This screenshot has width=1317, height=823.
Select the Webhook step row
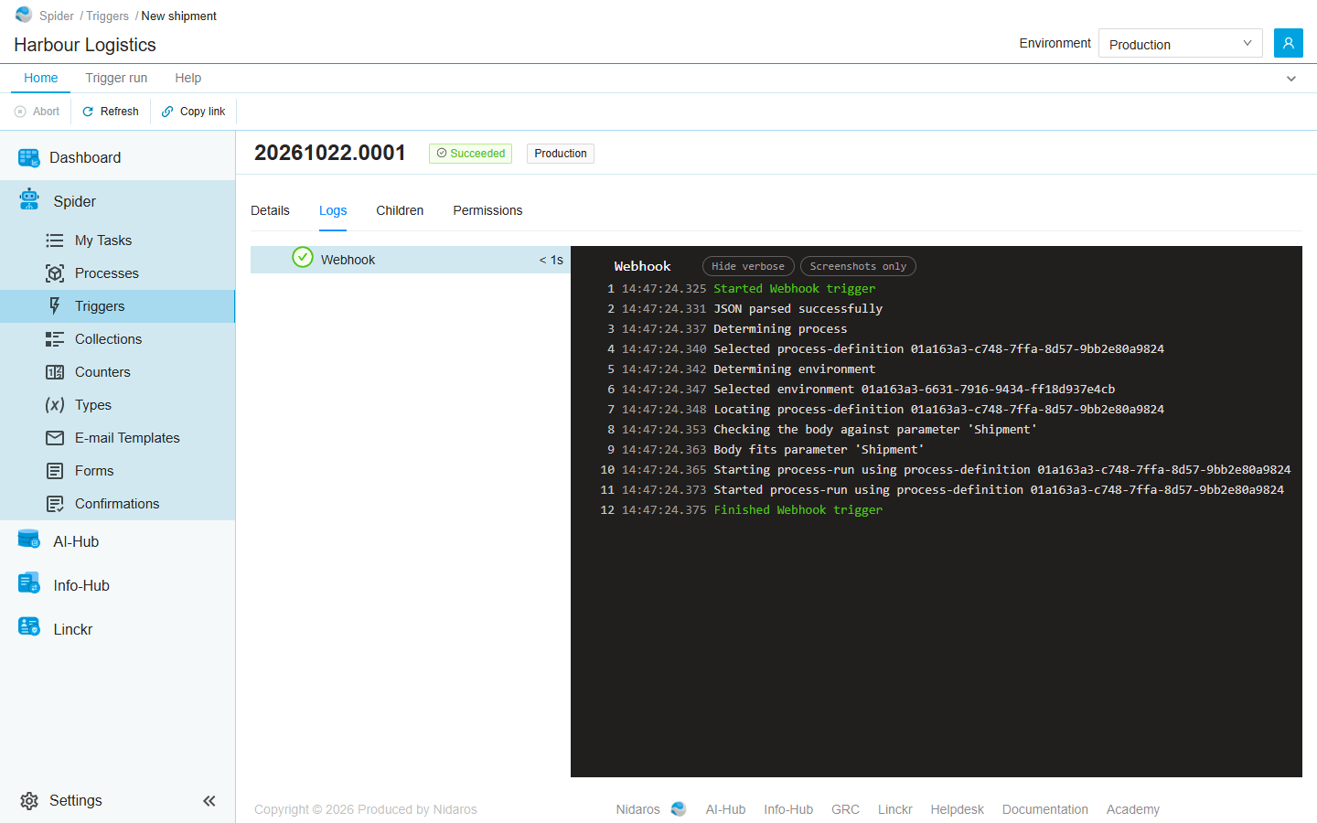pos(411,260)
